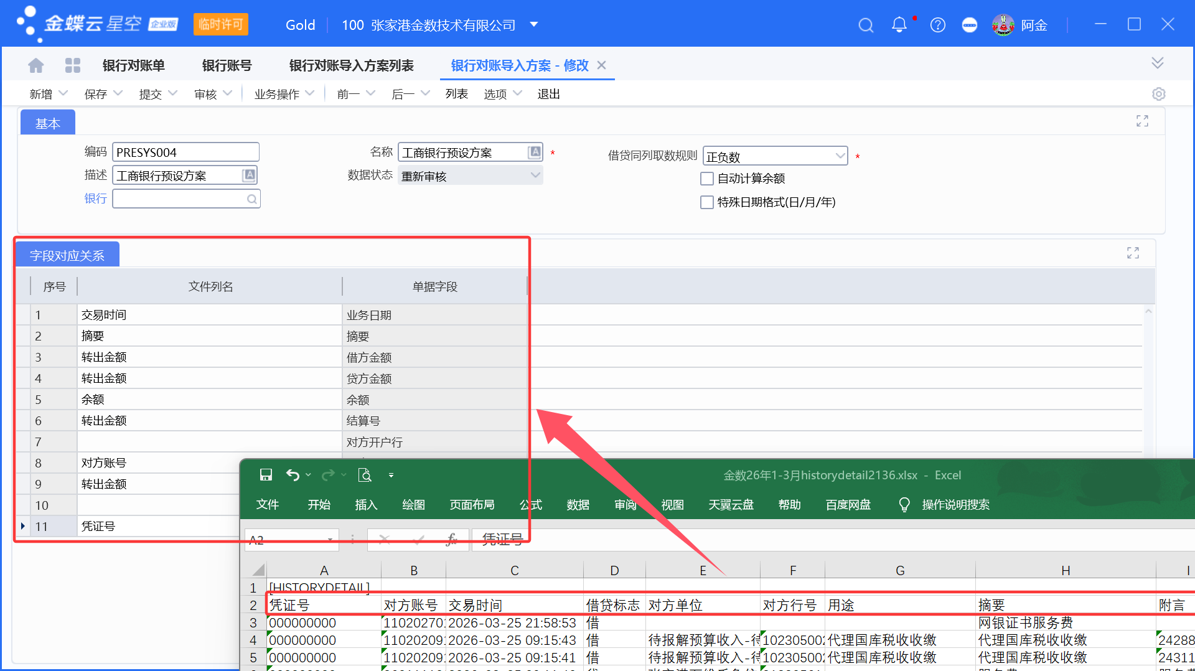Open the company selector dropdown arrow

(x=533, y=25)
